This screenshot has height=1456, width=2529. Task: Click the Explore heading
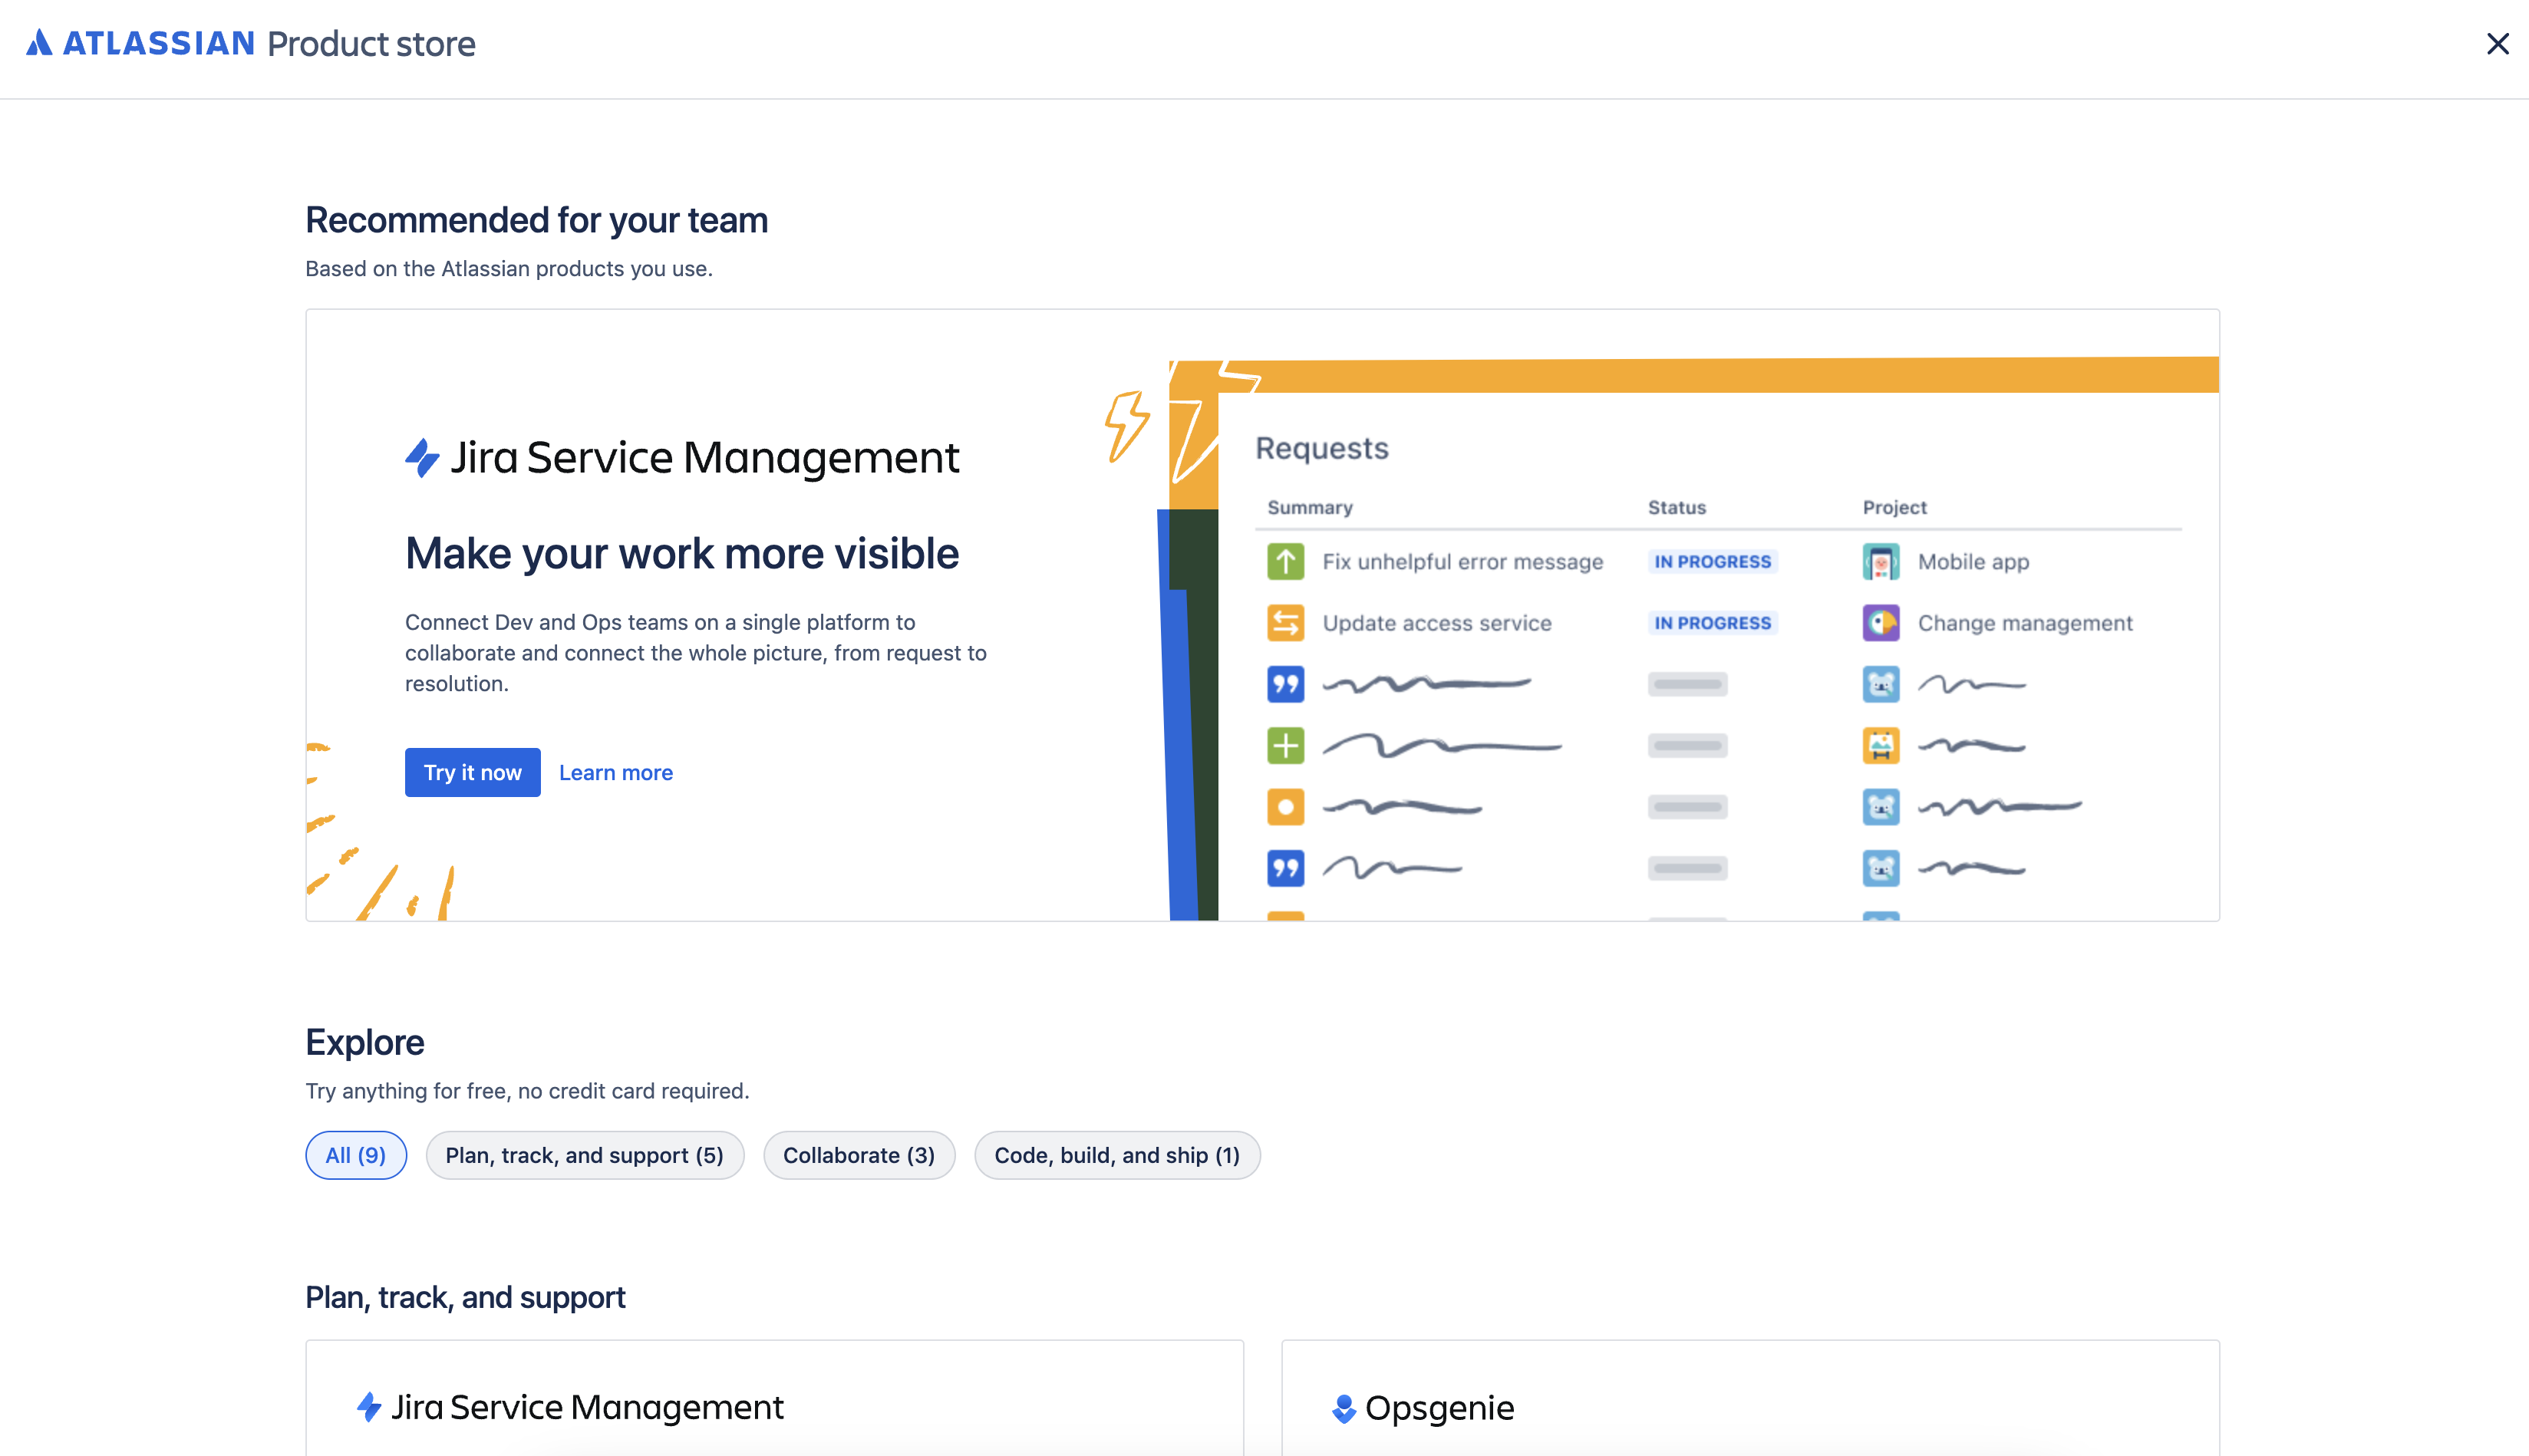coord(365,1042)
